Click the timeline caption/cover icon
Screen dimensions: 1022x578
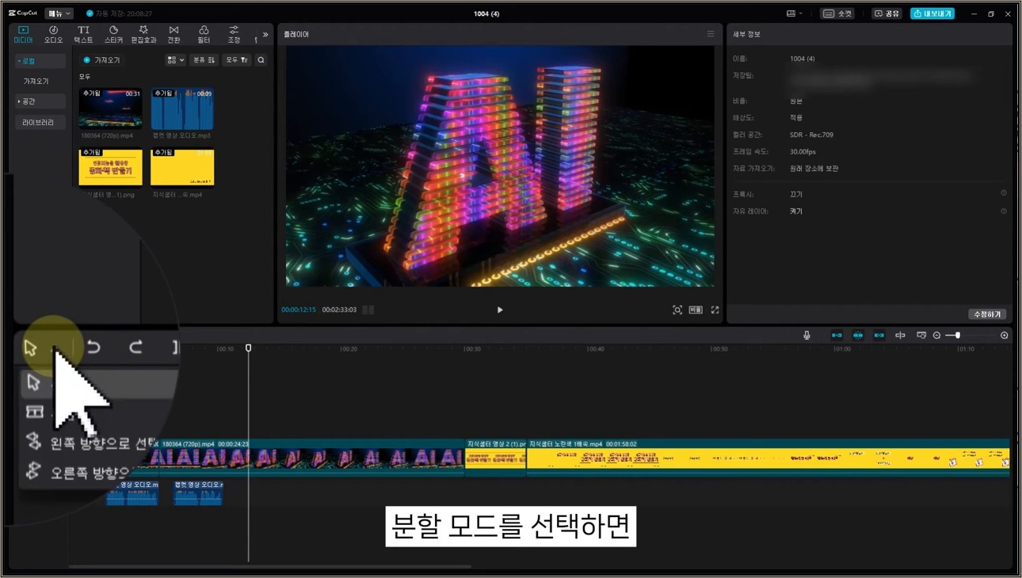[x=921, y=336]
